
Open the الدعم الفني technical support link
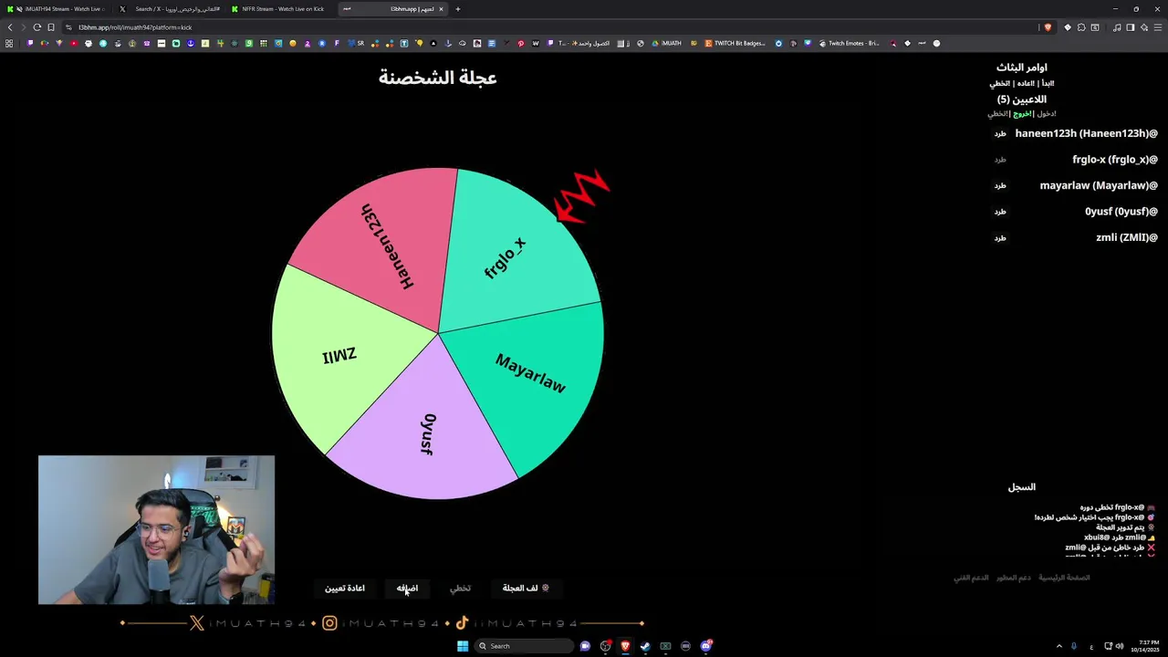pos(971,578)
